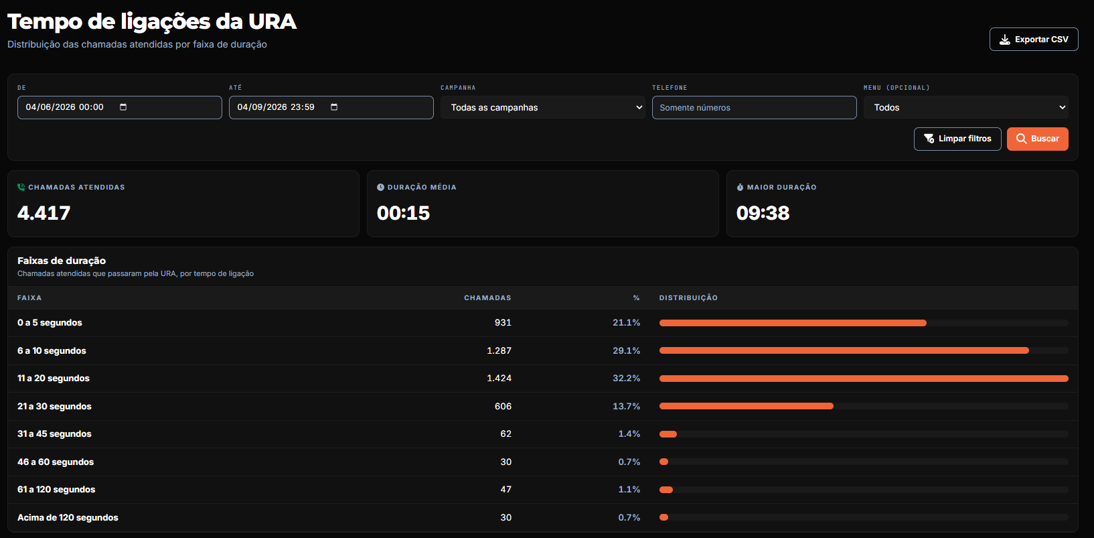Click the distribution bar for 6 a 10 segundos
Viewport: 1094px width, 538px height.
point(844,350)
